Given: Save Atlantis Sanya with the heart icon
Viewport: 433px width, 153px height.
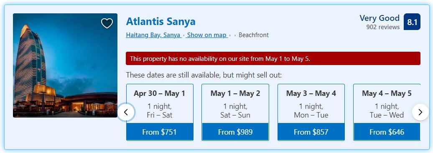Looking at the screenshot, I should click(107, 23).
